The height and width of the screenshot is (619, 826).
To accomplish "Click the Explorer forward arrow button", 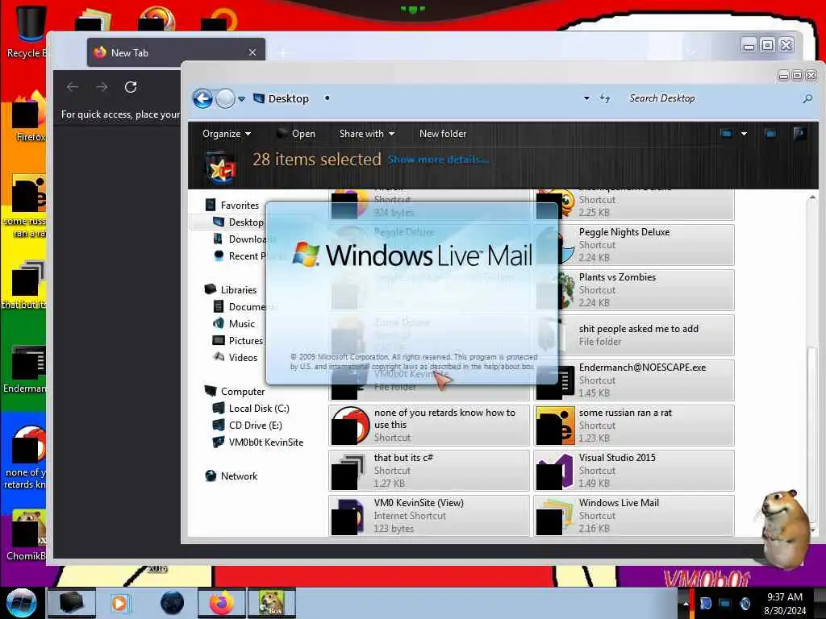I will (226, 98).
